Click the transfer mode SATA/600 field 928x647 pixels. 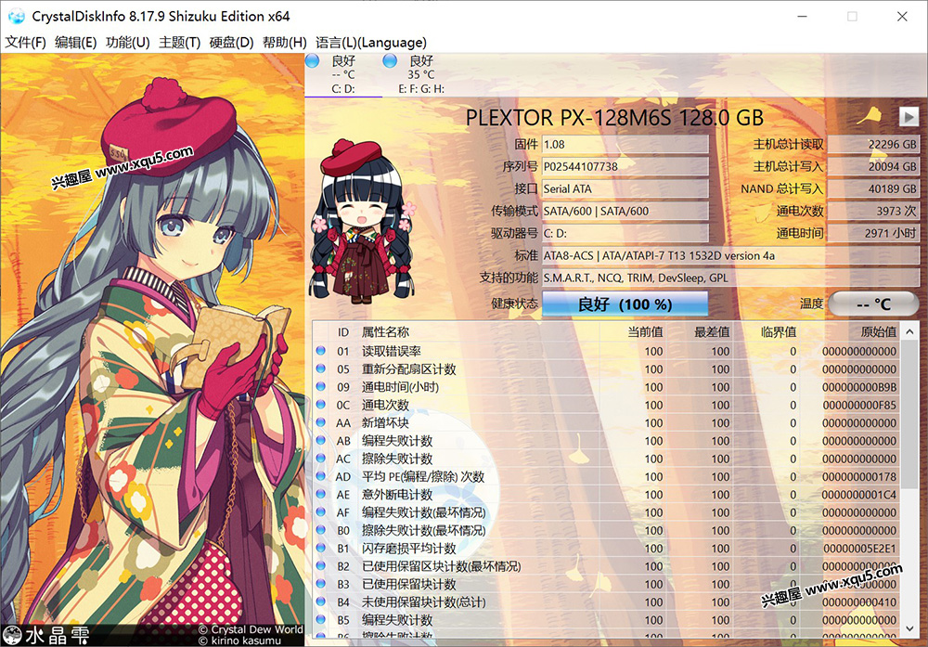625,211
